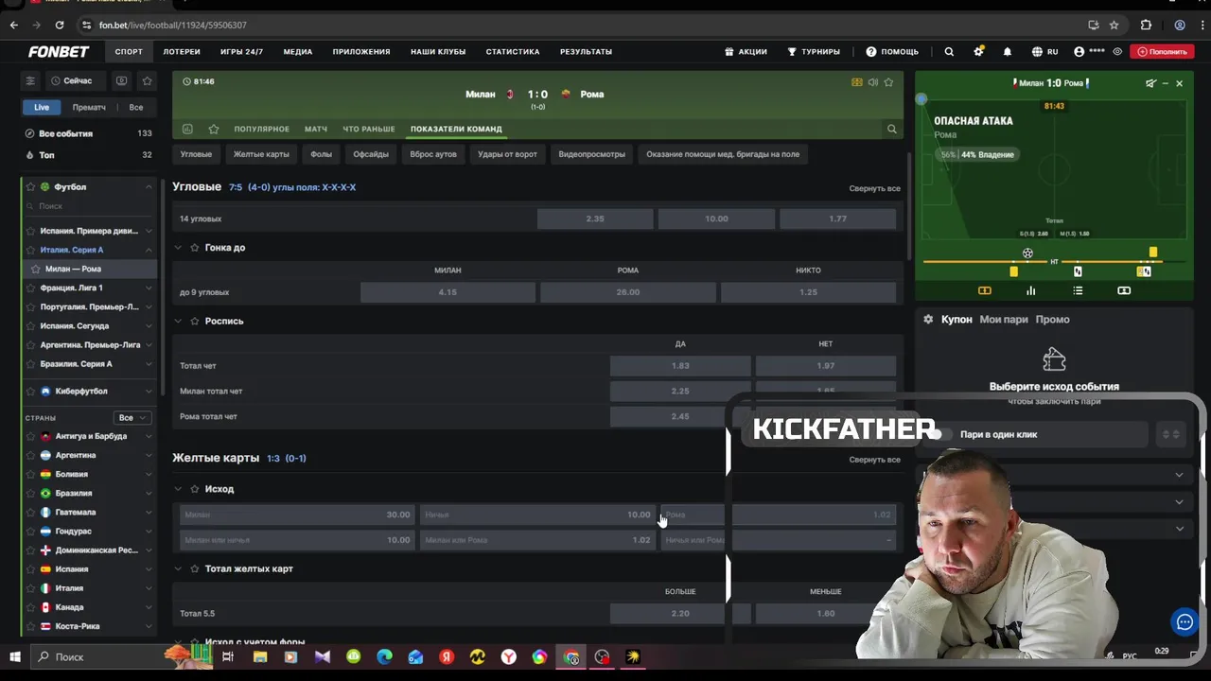The image size is (1211, 681).
Task: Collapse Италия. Серия А league
Action: click(x=149, y=250)
